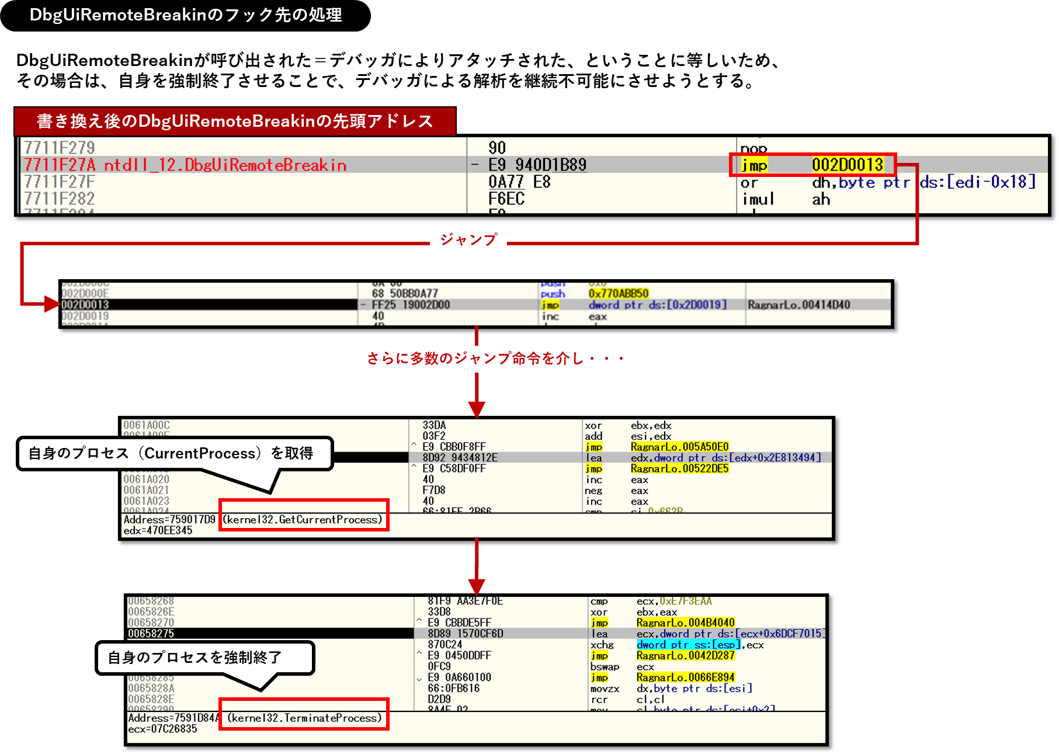1059x754 pixels.
Task: Click the jmp RagnarLo.0066E894 instruction
Action: (x=663, y=677)
